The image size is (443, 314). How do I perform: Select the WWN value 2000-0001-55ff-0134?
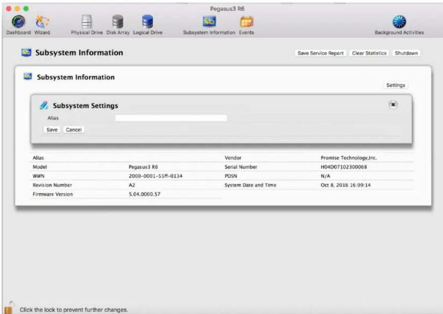point(155,176)
